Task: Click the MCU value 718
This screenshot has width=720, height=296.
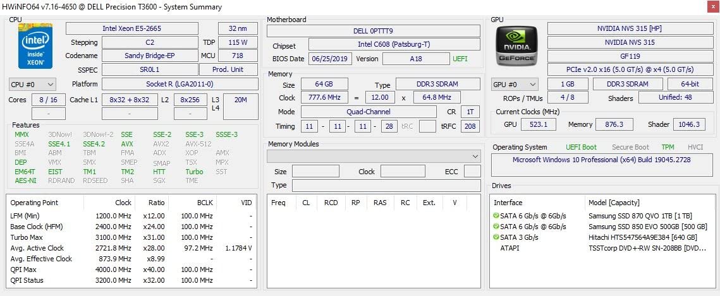Action: [238, 56]
